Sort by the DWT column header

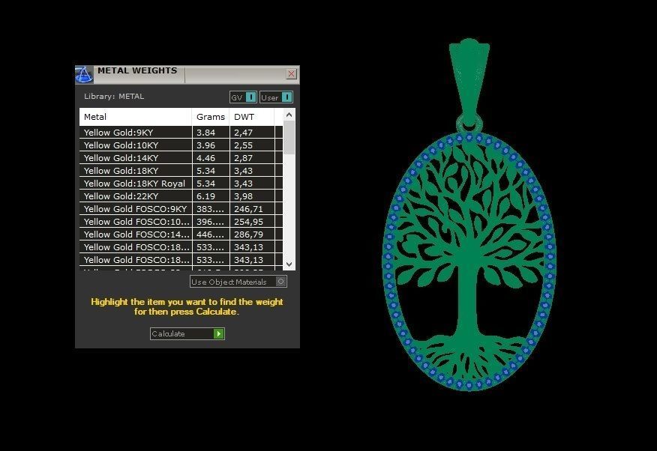[x=252, y=117]
